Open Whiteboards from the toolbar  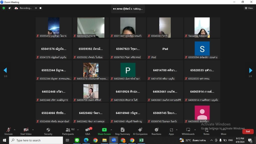[x=188, y=131]
